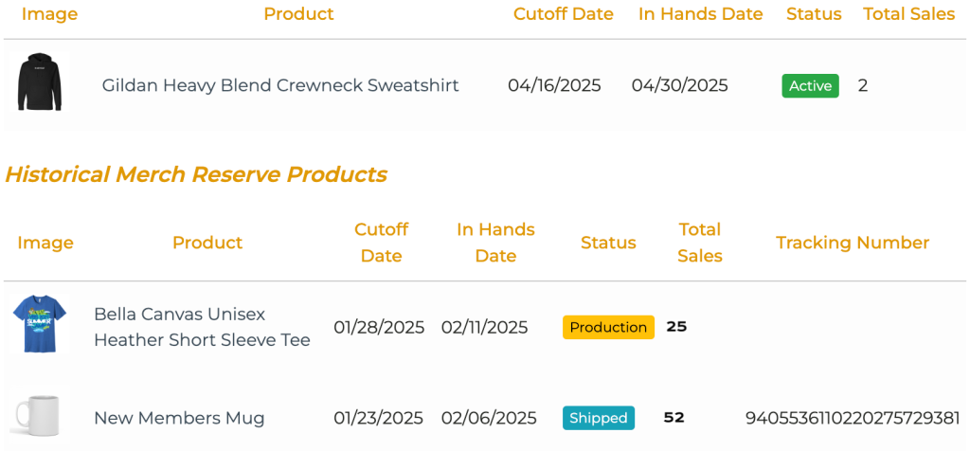This screenshot has height=451, width=970.
Task: Click the Tracking Number column header
Action: [853, 243]
